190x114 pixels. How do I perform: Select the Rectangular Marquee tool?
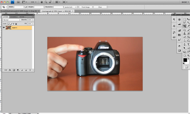184,19
